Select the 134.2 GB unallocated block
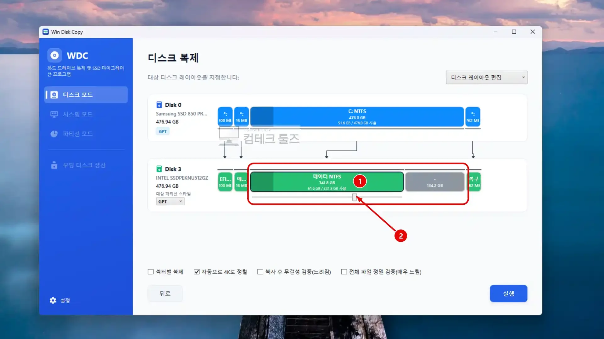 (435, 182)
